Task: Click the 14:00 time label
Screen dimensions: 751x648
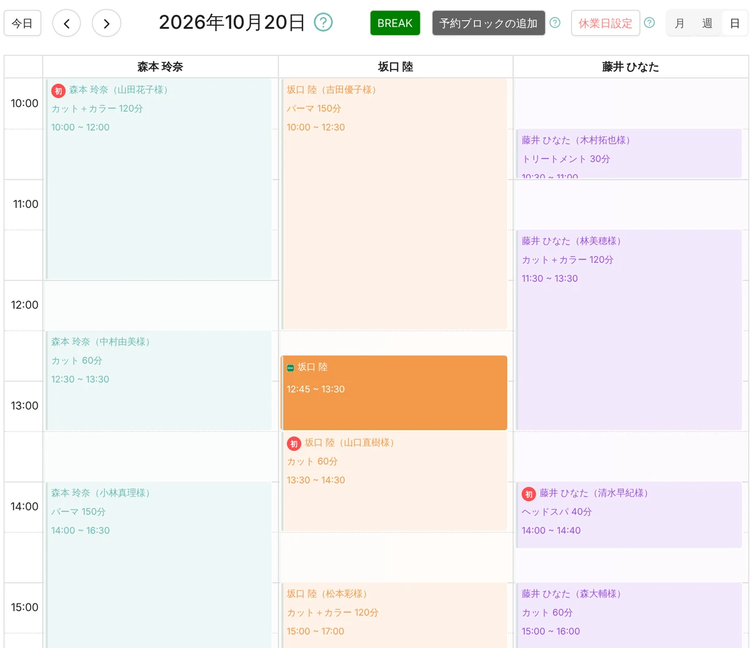Action: click(x=24, y=507)
